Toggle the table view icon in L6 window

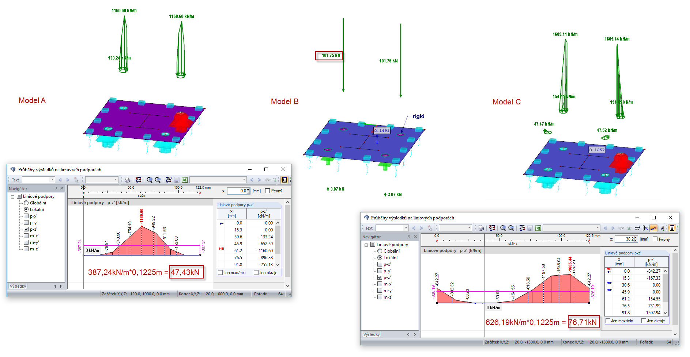pos(284,180)
